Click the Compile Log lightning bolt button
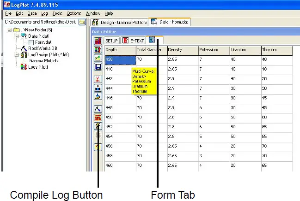This screenshot has width=300, height=201. click(x=98, y=126)
